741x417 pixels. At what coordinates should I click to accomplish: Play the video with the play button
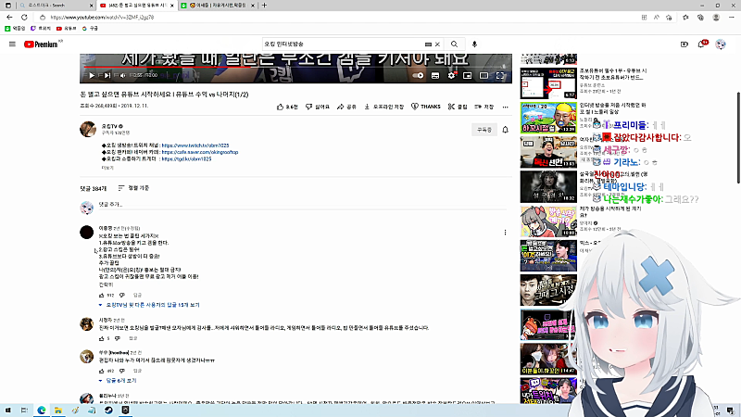(x=92, y=75)
